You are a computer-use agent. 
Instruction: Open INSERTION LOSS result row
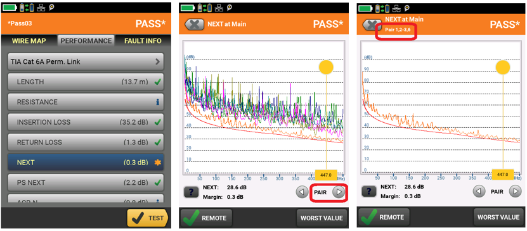pyautogui.click(x=86, y=122)
